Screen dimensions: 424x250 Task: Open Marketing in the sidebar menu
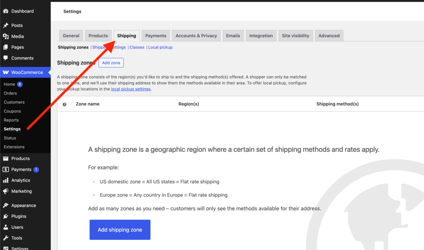click(22, 191)
